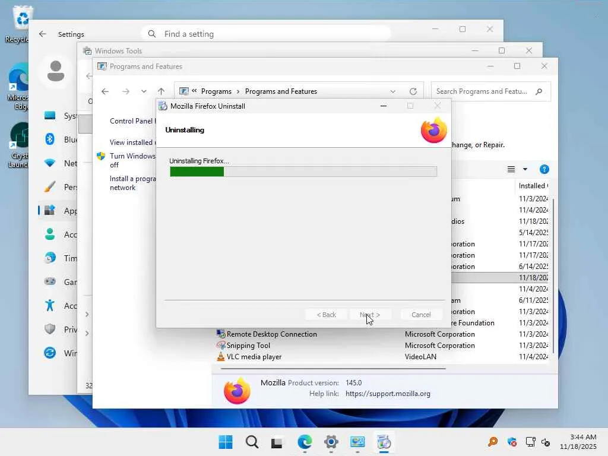Click the Remote Desktop Connection icon
The height and width of the screenshot is (456, 608).
pos(221,334)
